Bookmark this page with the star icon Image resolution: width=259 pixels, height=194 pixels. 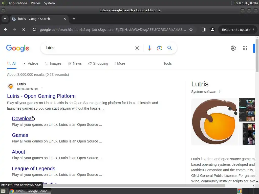[x=191, y=30]
